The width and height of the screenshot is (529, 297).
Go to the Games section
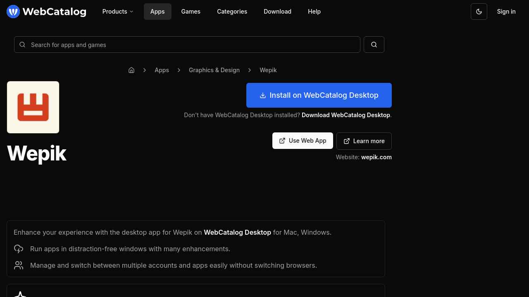(x=191, y=12)
